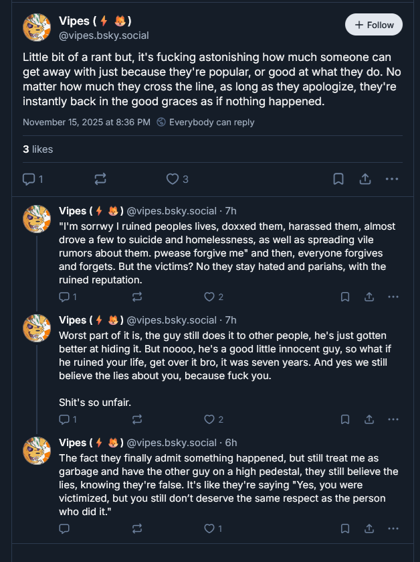
Task: Repost the main post by Vipes
Action: [x=100, y=179]
